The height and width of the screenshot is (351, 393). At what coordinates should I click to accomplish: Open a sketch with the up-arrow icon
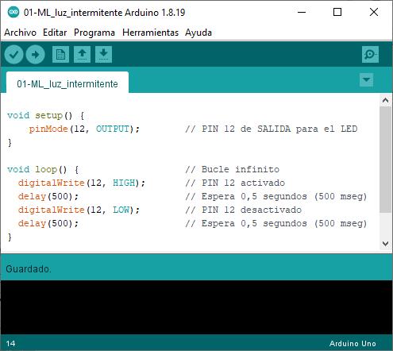coord(82,55)
